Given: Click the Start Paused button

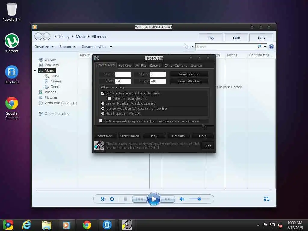Looking at the screenshot, I should tap(130, 136).
